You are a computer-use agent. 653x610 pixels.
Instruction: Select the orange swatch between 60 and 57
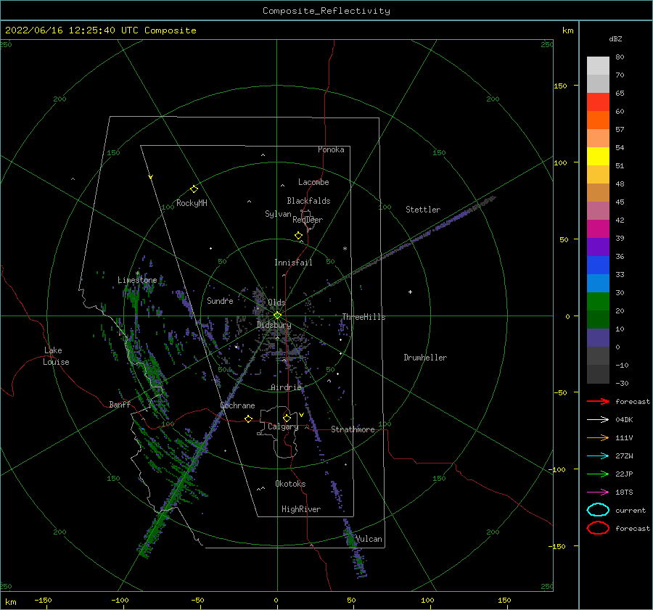pos(598,120)
